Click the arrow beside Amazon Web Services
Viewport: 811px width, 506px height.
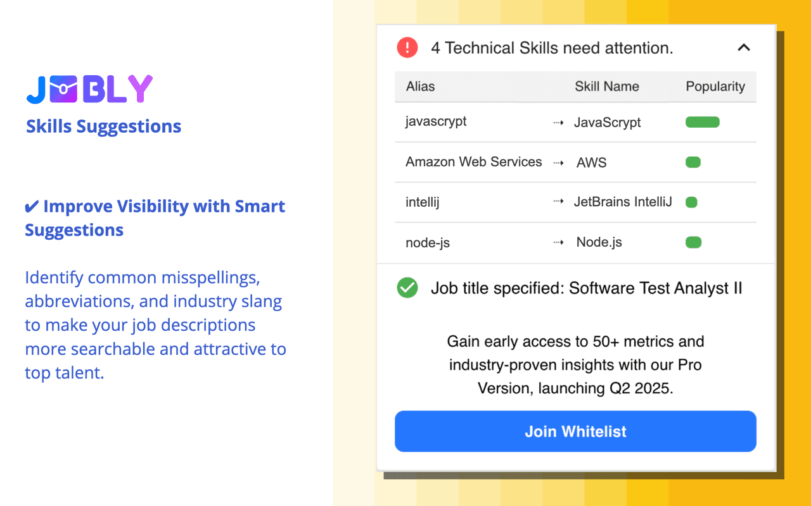[558, 163]
